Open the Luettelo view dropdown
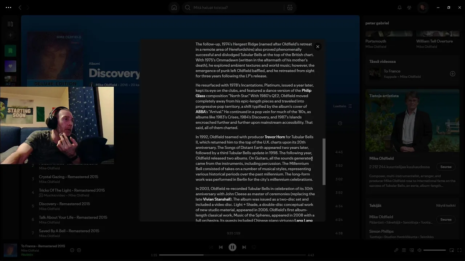The height and width of the screenshot is (261, 465). tap(343, 106)
